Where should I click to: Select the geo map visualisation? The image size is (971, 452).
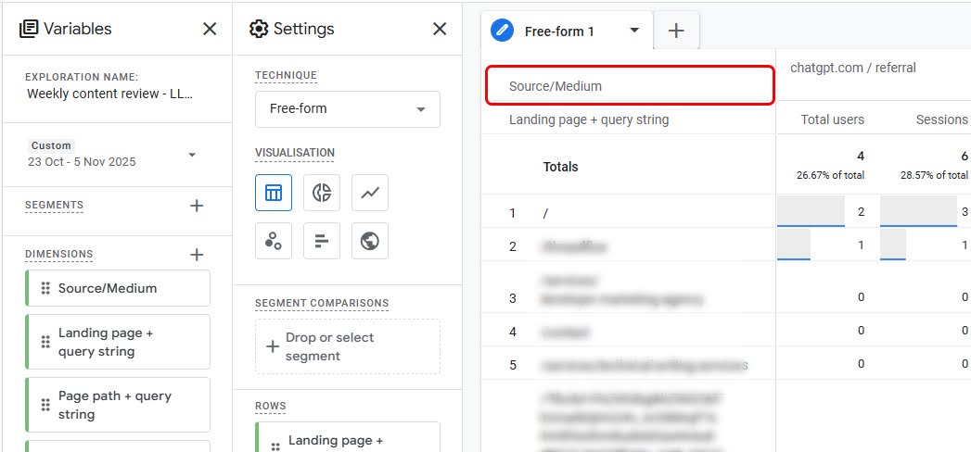coord(370,241)
